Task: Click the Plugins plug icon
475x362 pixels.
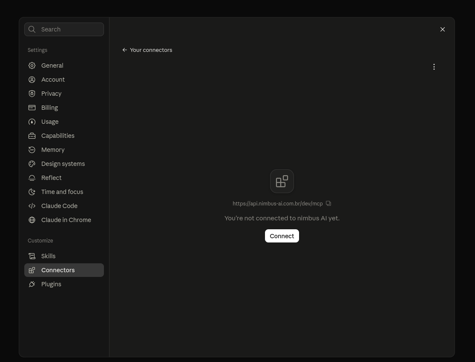Action: click(x=32, y=284)
